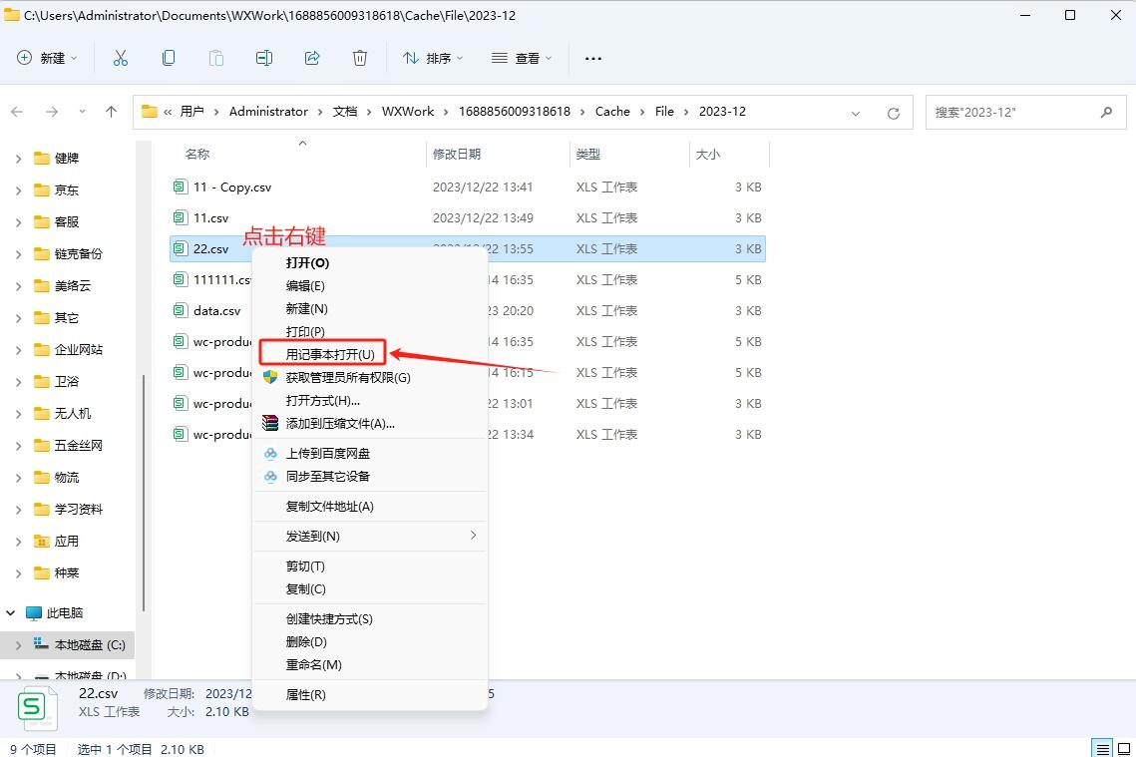Image resolution: width=1136 pixels, height=757 pixels.
Task: Switch to details view icon in status bar
Action: pyautogui.click(x=1103, y=749)
